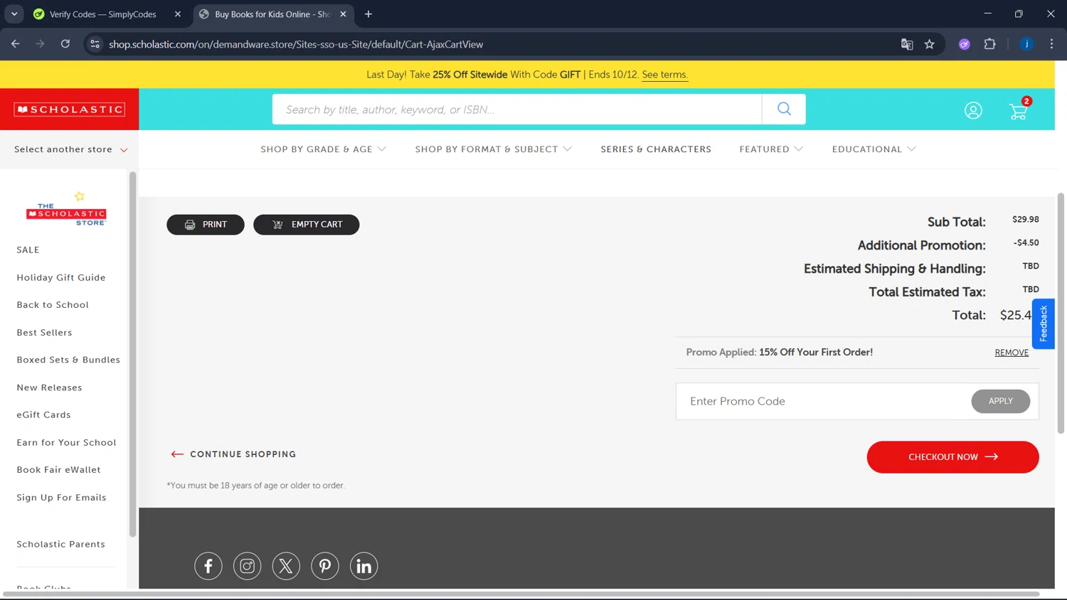Click the translate page icon

[907, 44]
